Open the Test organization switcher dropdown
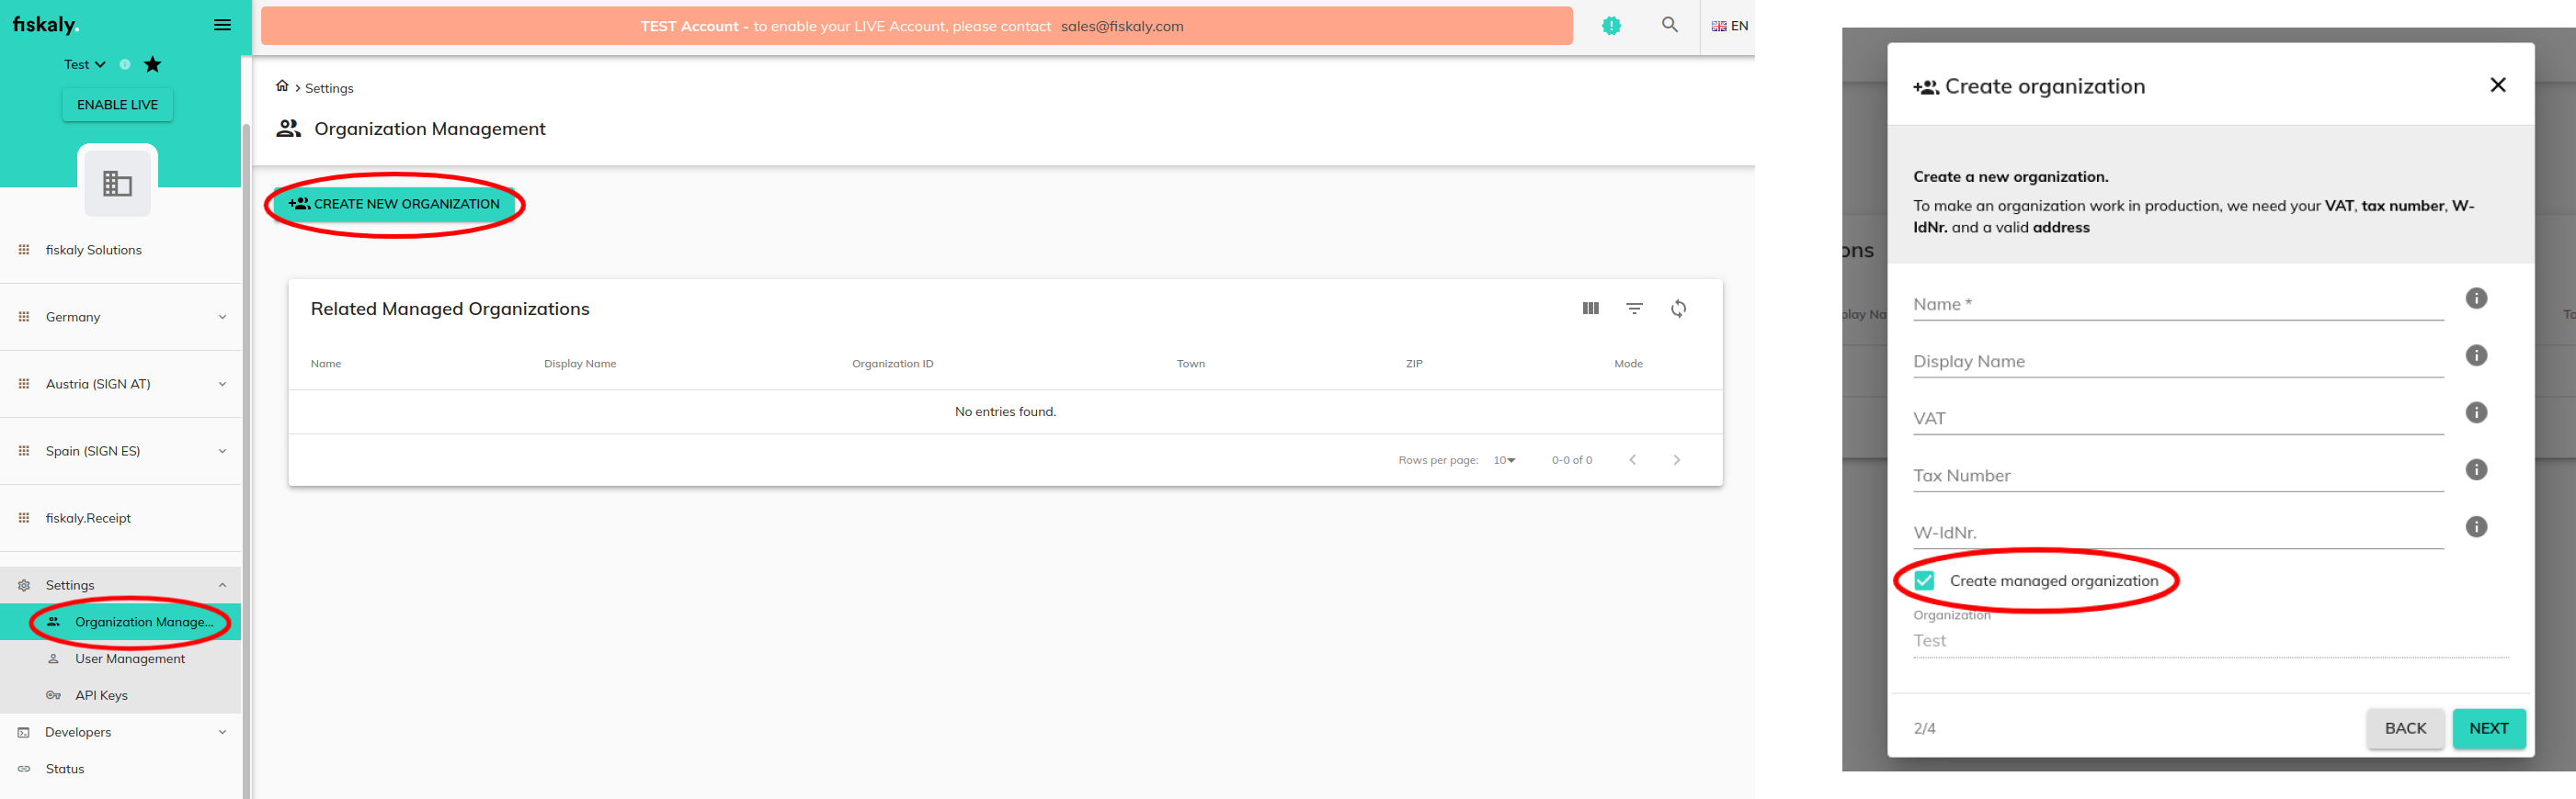2576x799 pixels. click(85, 64)
